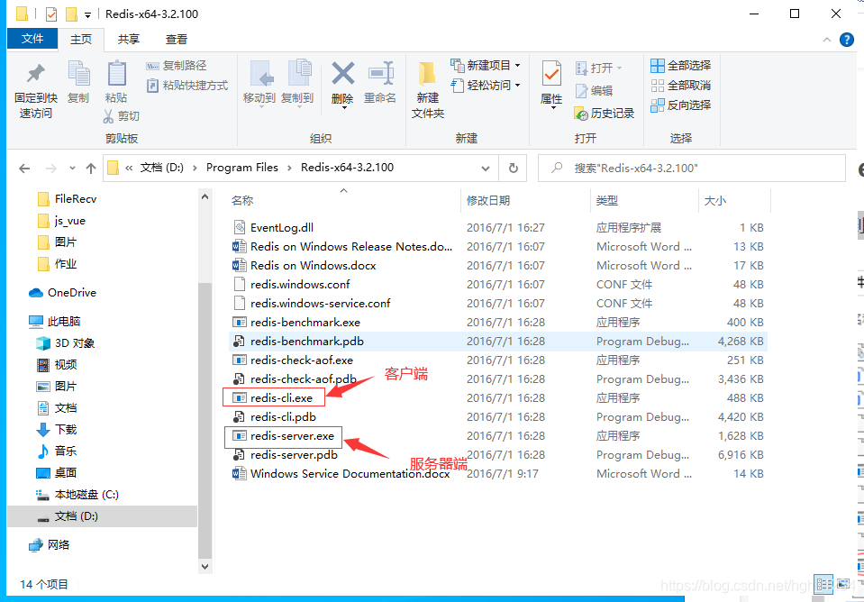
Task: Click Open (打开) in ribbon
Action: point(599,68)
